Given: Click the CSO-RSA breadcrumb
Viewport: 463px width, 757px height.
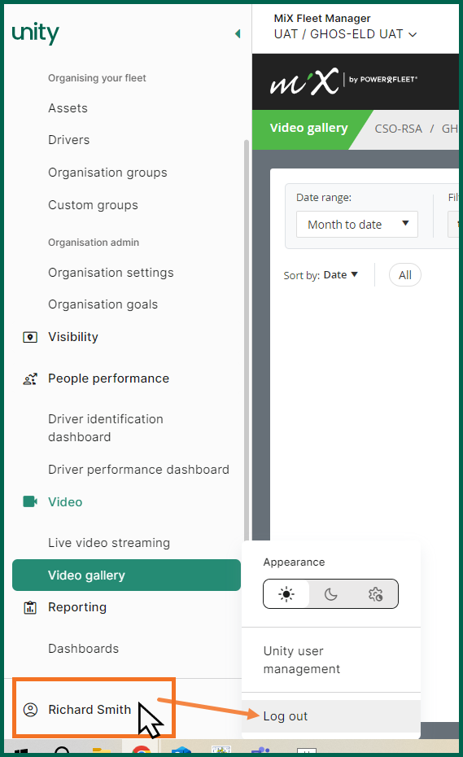Looking at the screenshot, I should [398, 129].
